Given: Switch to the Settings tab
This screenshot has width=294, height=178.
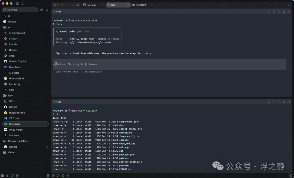Looking at the screenshot, I should click(x=94, y=5).
